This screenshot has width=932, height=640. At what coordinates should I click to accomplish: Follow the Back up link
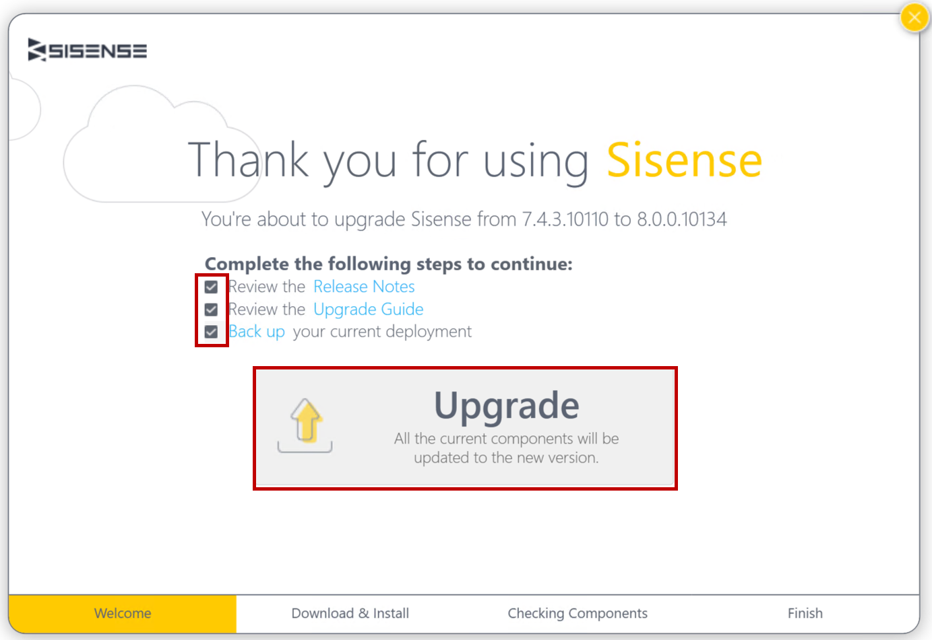coord(257,332)
